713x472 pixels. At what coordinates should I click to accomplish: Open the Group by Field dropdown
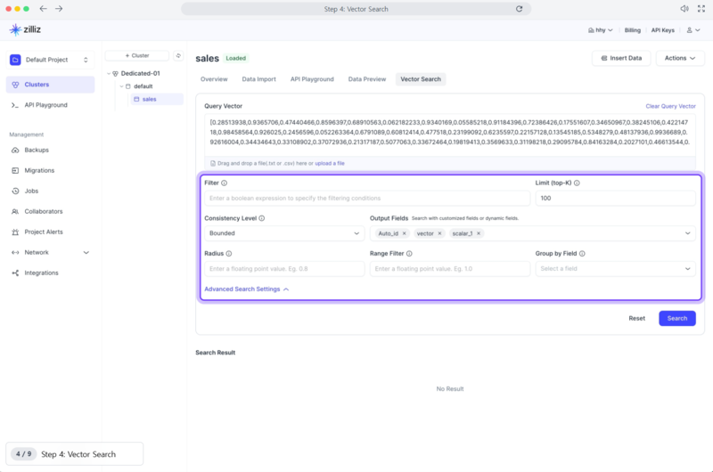click(x=615, y=269)
